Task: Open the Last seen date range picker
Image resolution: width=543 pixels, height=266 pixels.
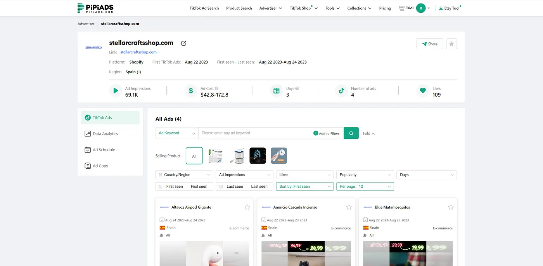Action: [245, 187]
